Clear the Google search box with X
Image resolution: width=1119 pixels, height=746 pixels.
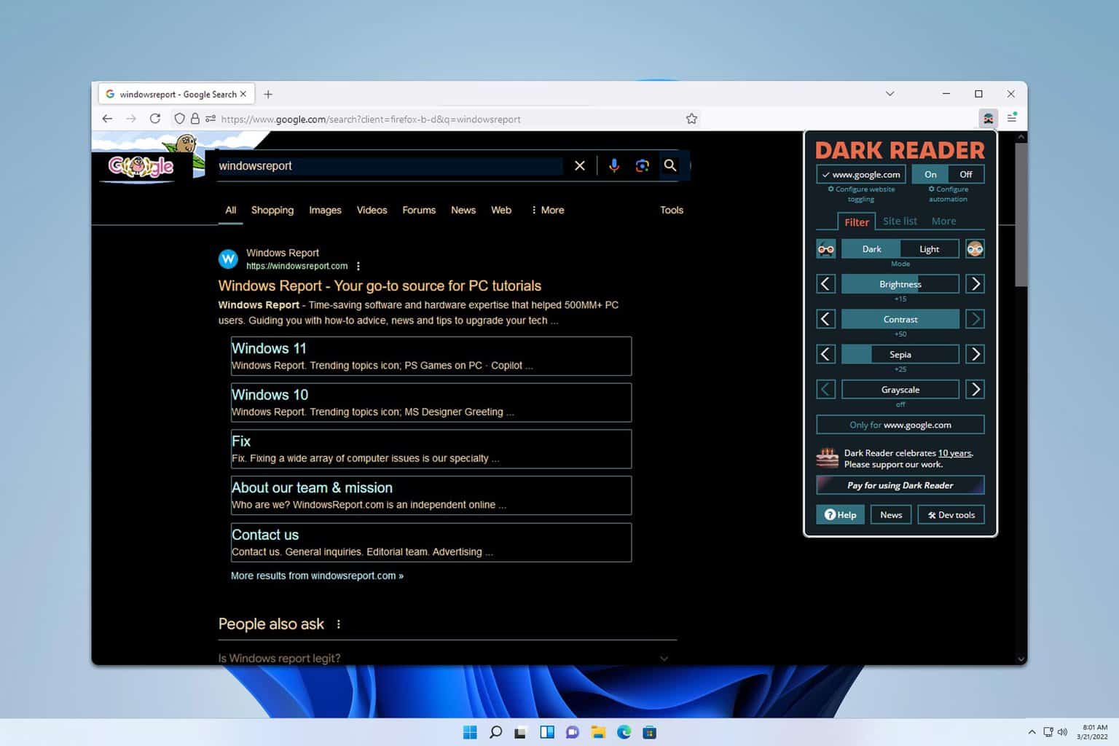pos(579,166)
